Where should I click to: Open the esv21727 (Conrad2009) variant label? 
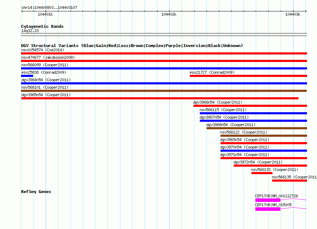[212, 72]
